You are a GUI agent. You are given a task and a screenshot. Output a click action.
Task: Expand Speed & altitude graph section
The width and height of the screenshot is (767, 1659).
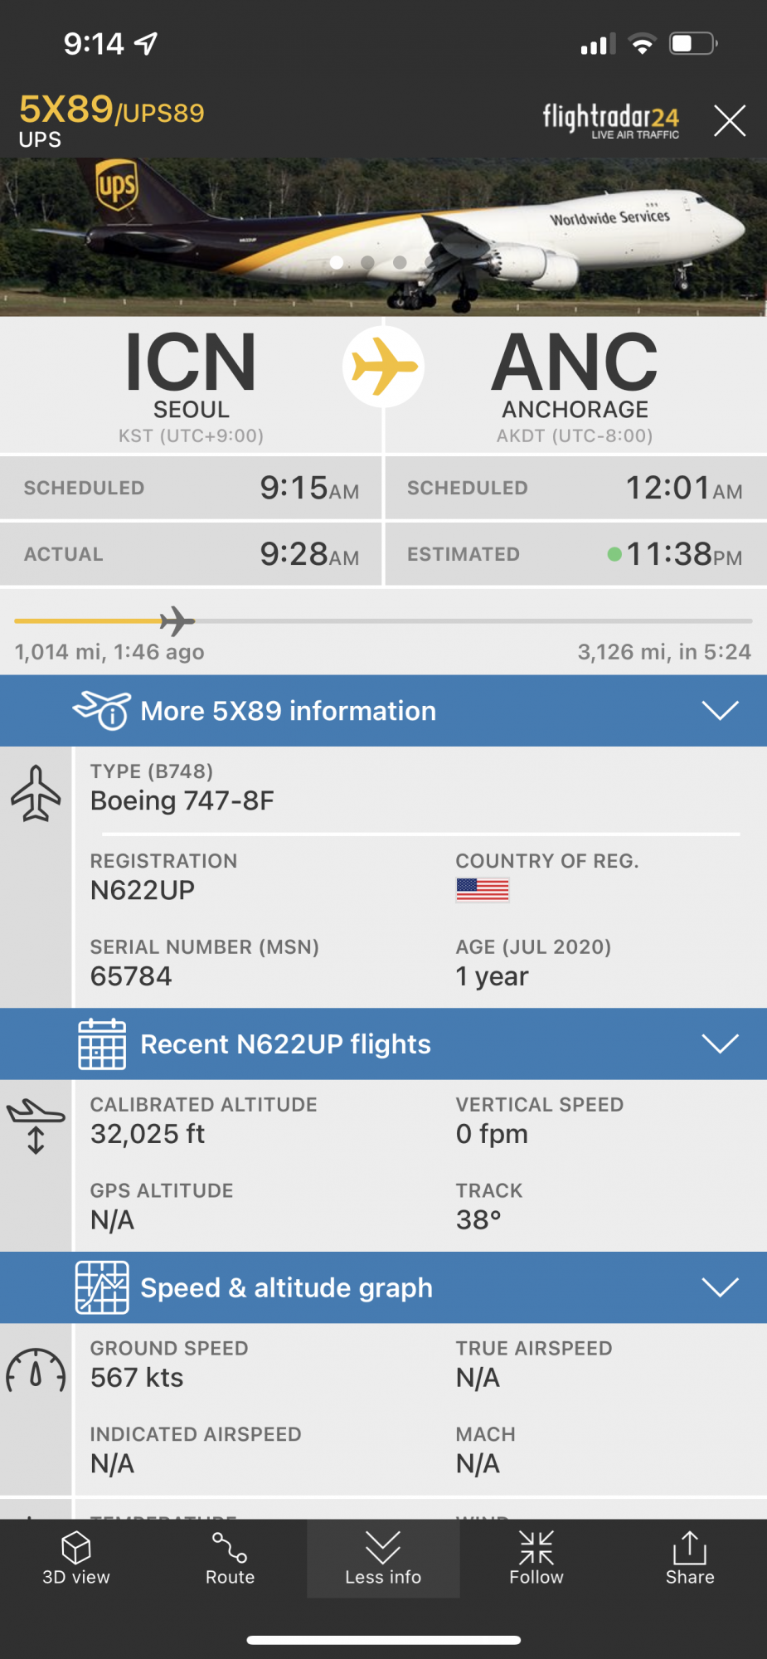click(383, 1287)
